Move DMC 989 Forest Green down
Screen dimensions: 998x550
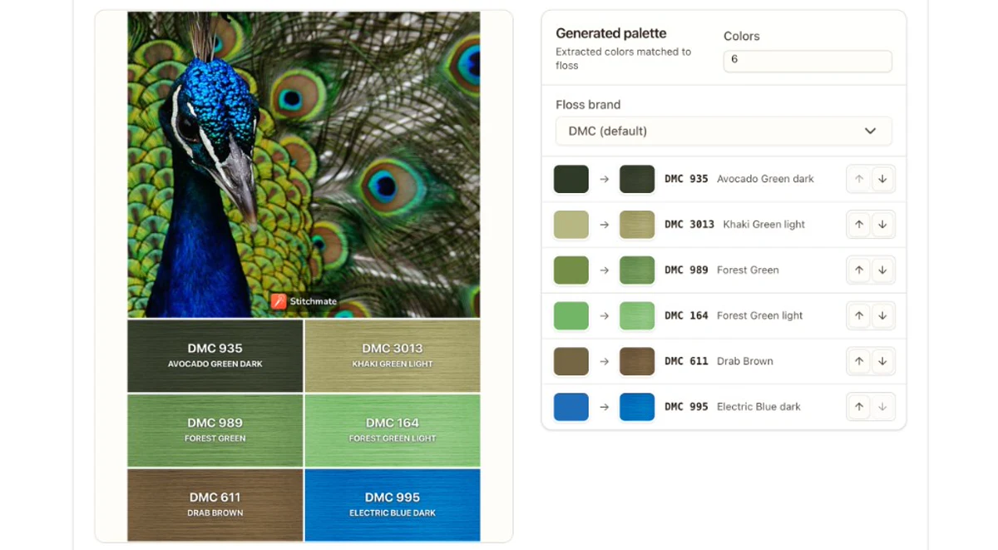(882, 270)
